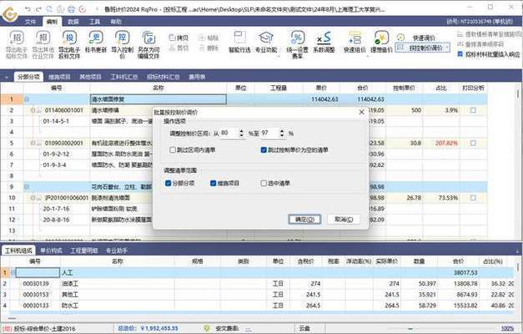Open the 文件 menu
Viewport: 523px width, 334px height.
pyautogui.click(x=30, y=22)
